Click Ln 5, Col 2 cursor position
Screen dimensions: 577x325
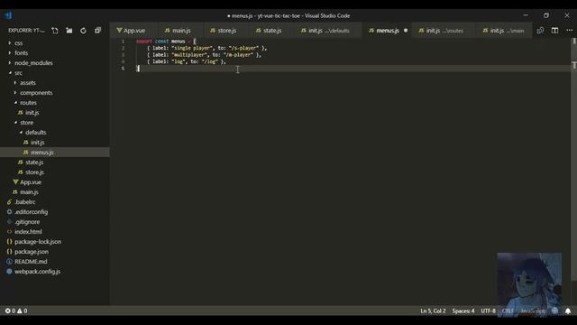(433, 311)
